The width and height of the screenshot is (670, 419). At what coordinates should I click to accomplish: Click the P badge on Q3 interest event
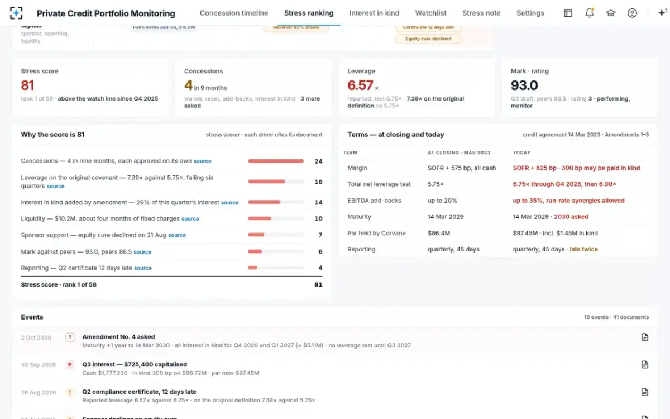70,364
